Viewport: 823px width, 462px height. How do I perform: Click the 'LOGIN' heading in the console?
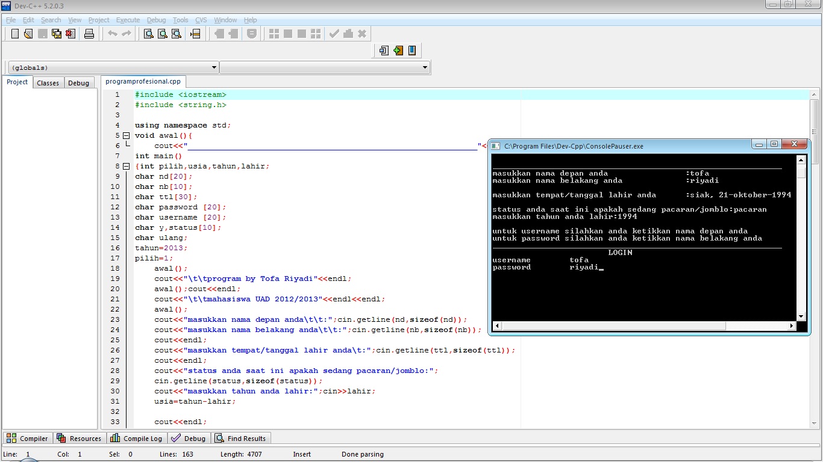tap(620, 253)
